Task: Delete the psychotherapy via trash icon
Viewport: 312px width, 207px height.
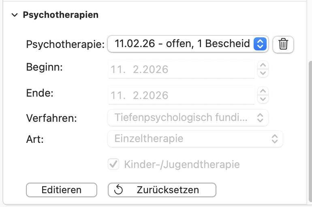Action: click(283, 44)
